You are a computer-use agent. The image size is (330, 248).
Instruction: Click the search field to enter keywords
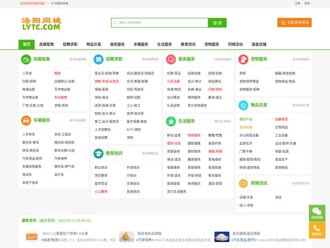pos(159,23)
